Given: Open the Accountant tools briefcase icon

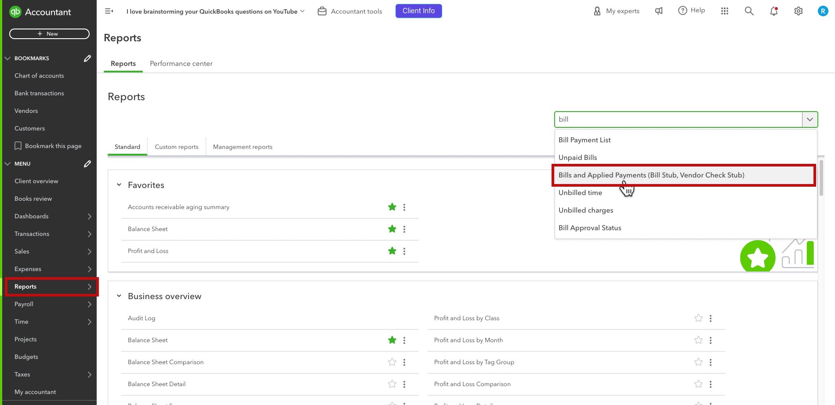Looking at the screenshot, I should pyautogui.click(x=322, y=11).
